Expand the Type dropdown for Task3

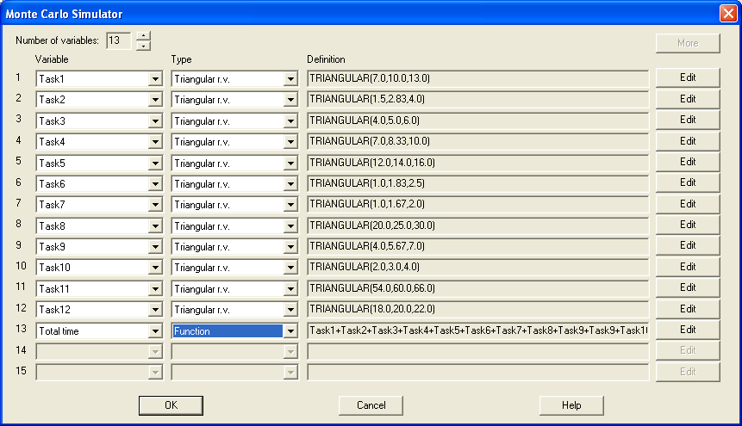290,120
